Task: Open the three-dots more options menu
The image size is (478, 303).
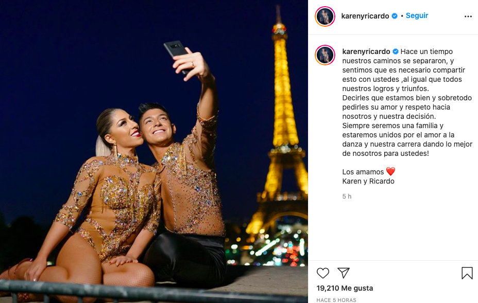Action: coord(468,16)
